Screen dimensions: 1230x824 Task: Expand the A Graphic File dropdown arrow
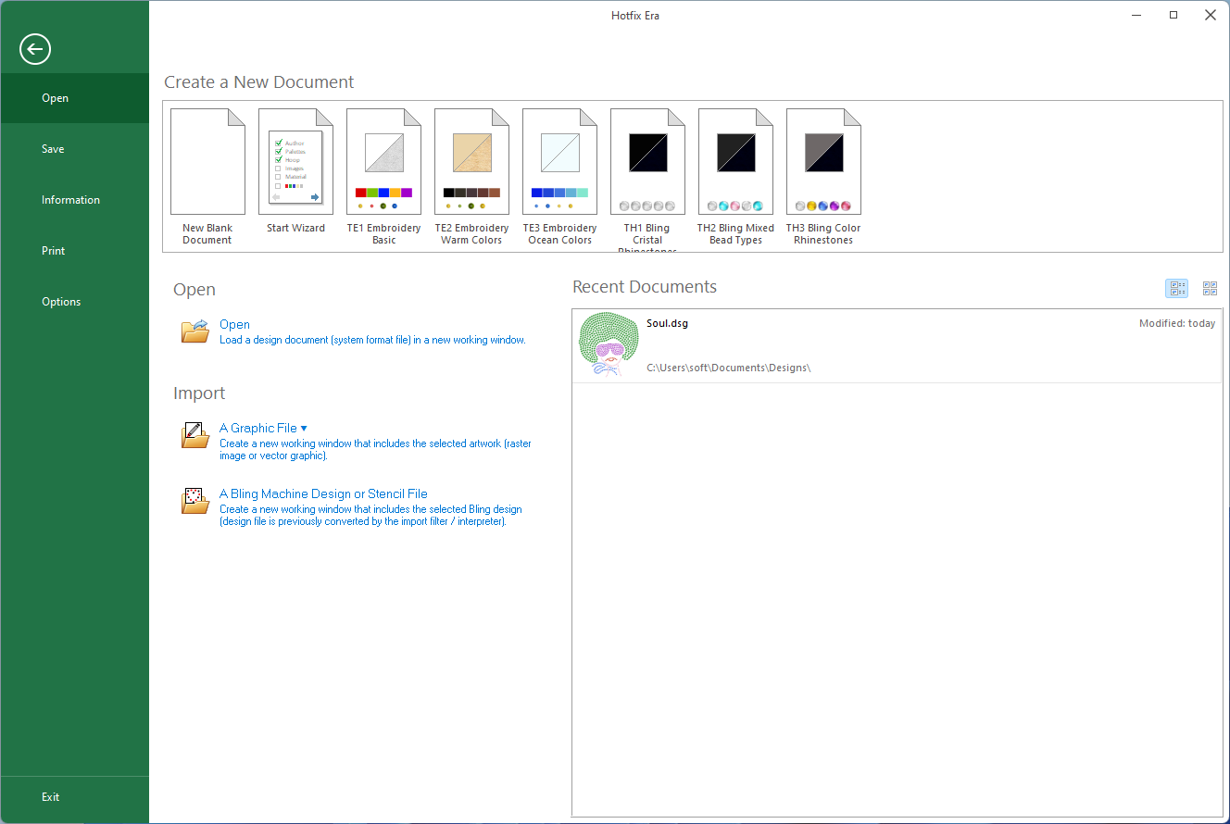coord(304,429)
